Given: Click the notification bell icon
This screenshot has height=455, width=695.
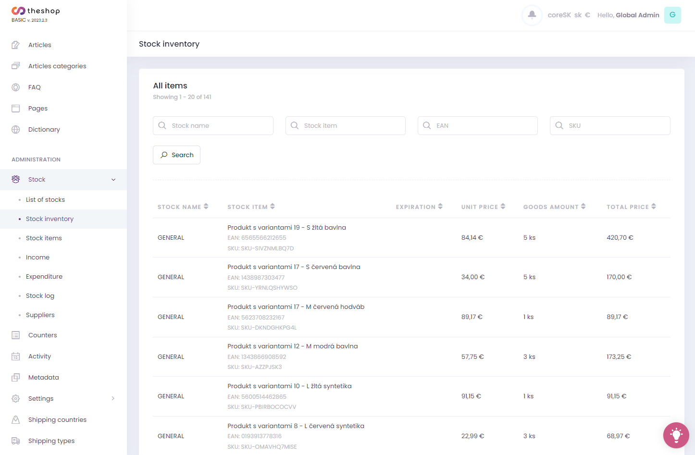Looking at the screenshot, I should click(x=532, y=15).
